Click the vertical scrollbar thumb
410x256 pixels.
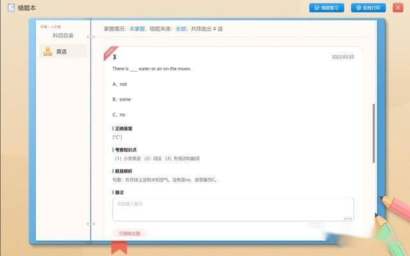(x=373, y=133)
